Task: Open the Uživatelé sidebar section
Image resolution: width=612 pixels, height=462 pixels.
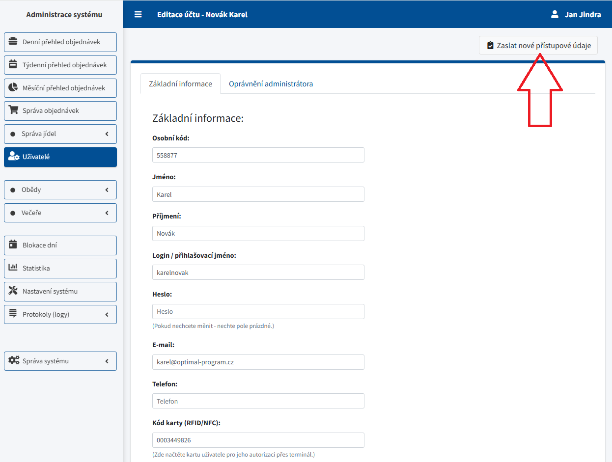Action: pos(60,157)
